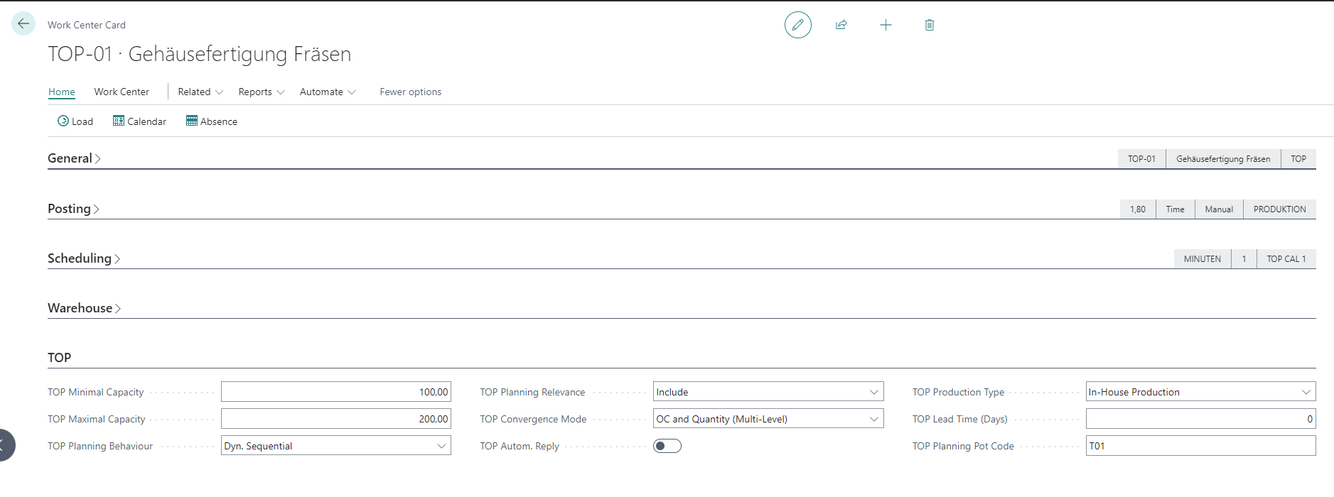Open the Automate menu
1334x497 pixels.
point(328,92)
